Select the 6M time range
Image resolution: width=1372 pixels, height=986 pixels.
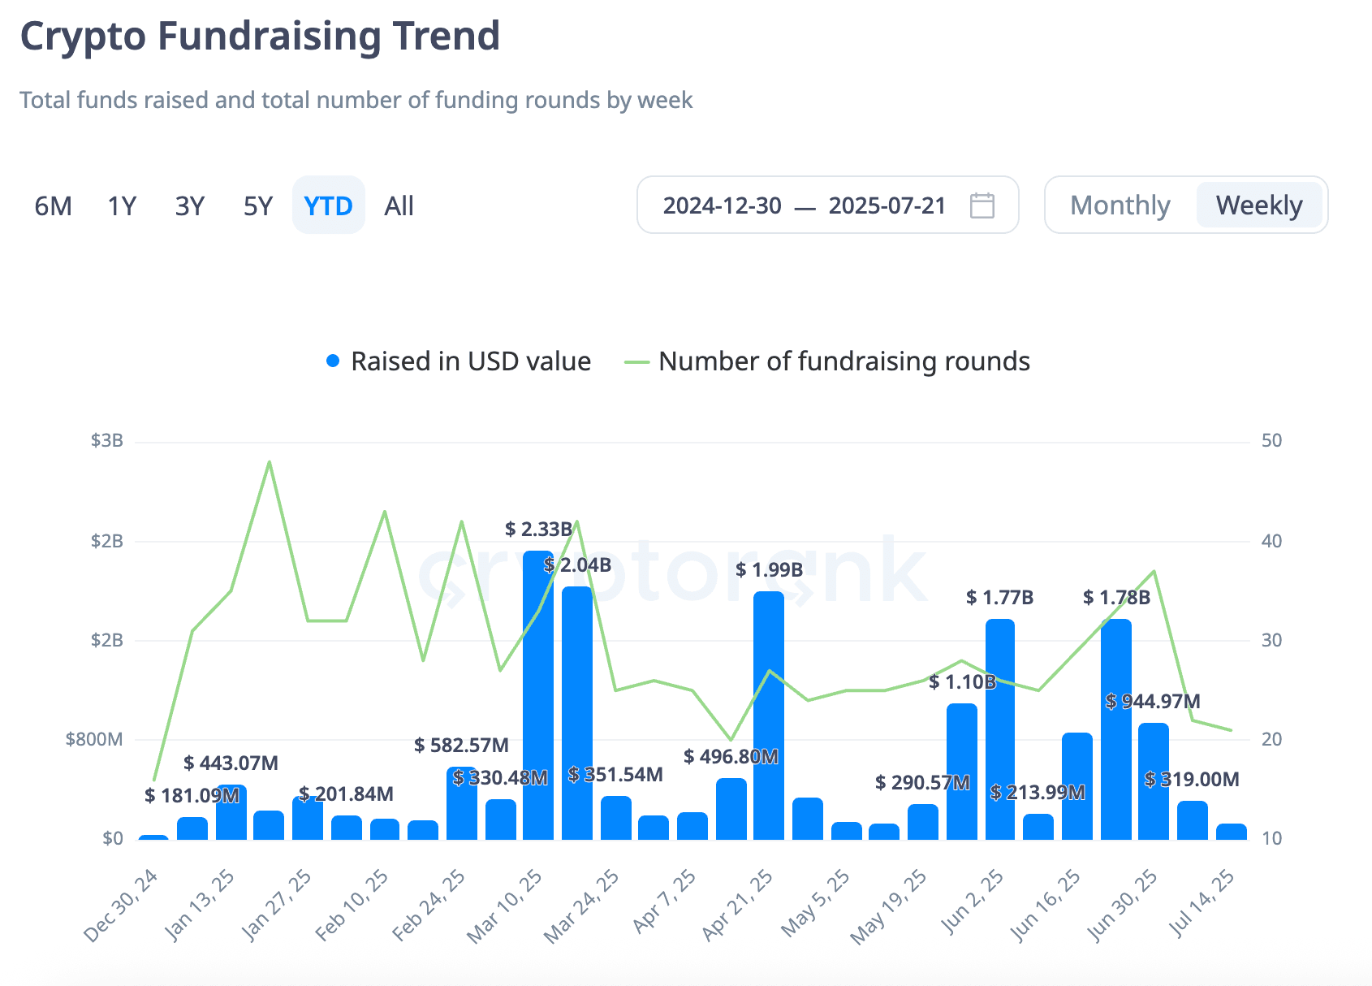[54, 205]
